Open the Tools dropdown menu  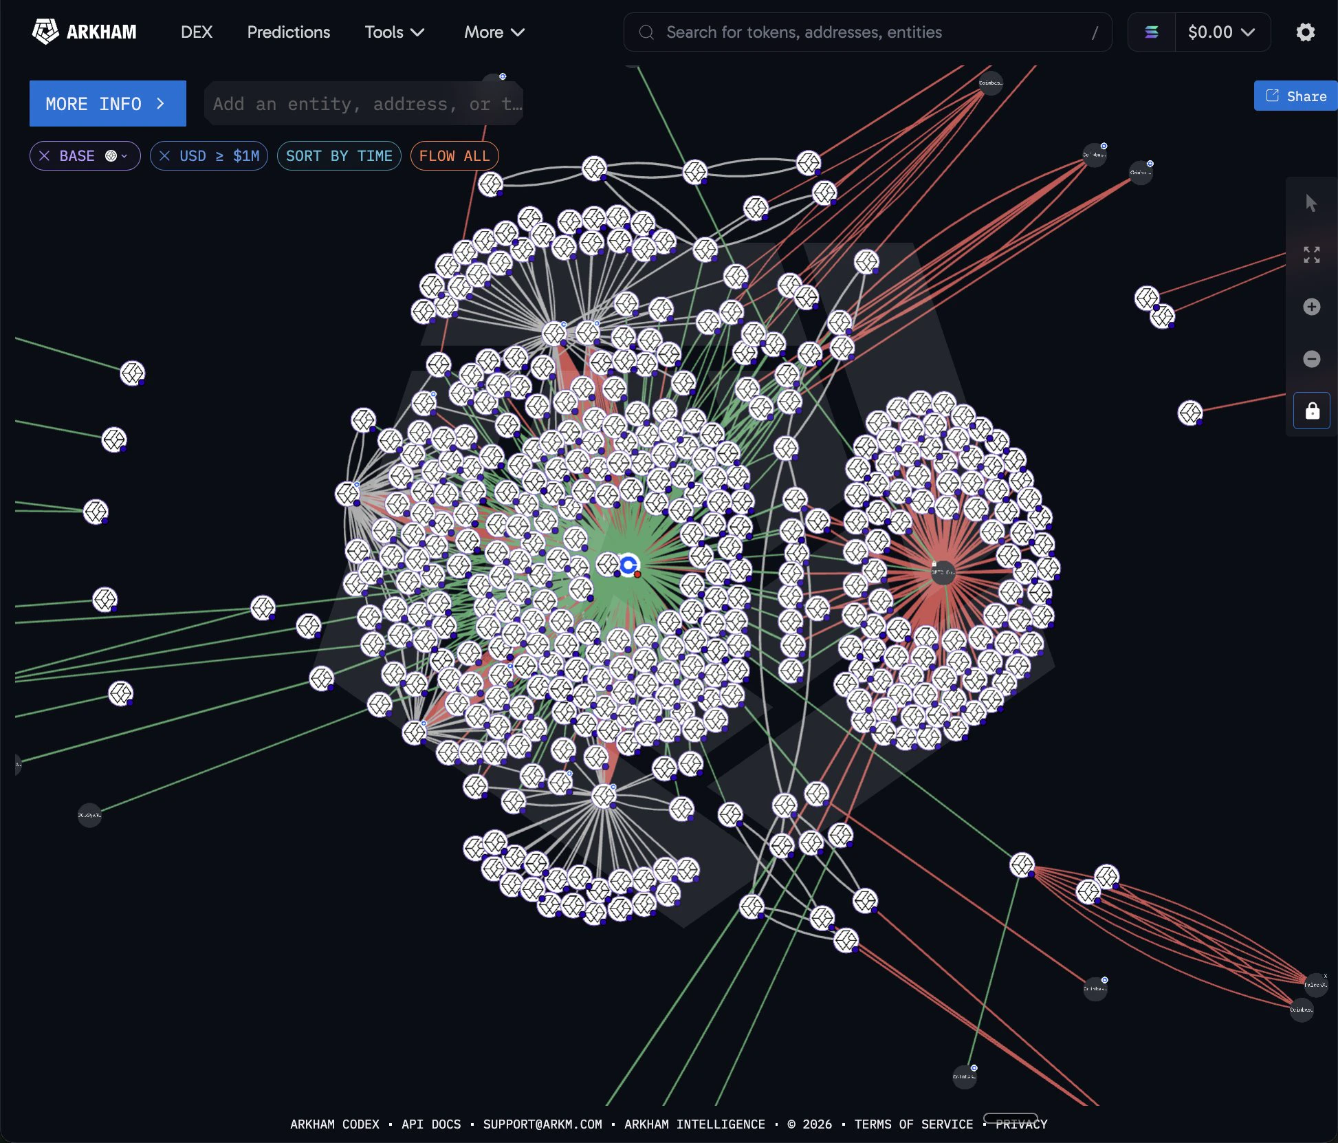pyautogui.click(x=394, y=32)
